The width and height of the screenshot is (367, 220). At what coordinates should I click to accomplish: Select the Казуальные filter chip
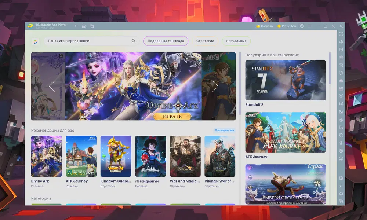[236, 41]
